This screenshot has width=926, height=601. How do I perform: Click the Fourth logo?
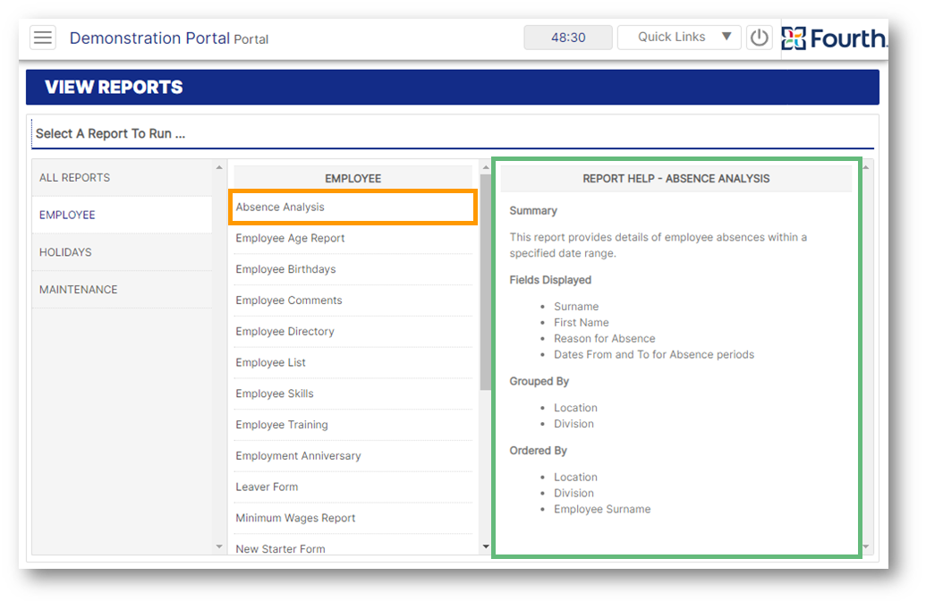click(833, 38)
